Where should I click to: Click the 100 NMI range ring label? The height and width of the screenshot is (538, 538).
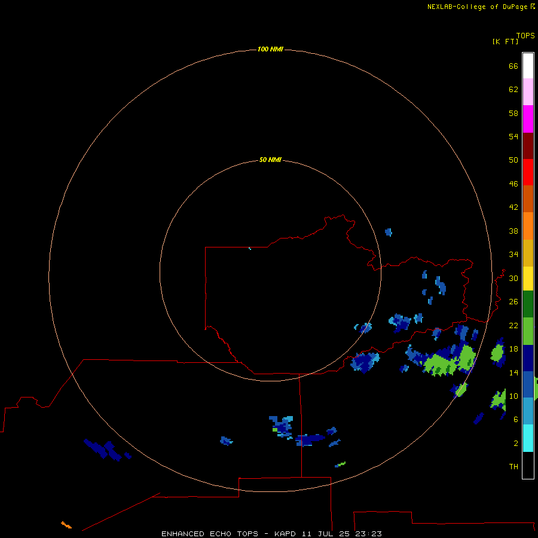click(x=270, y=49)
